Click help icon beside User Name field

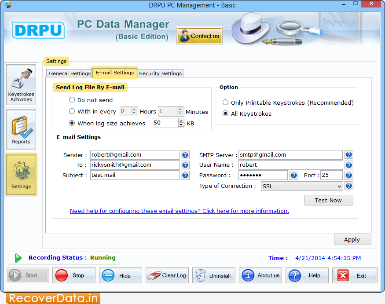(349, 165)
